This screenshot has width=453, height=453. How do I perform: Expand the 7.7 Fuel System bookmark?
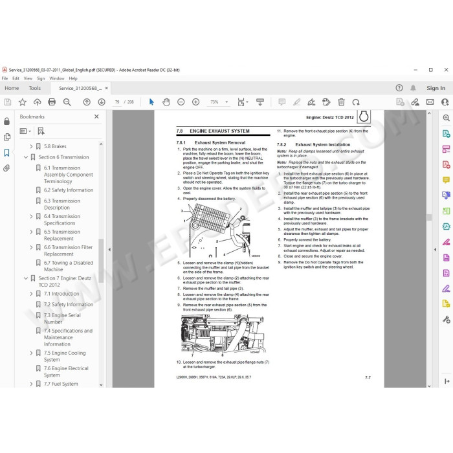(x=31, y=384)
